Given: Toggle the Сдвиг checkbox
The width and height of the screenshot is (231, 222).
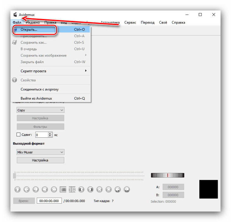Looking at the screenshot, I should click(x=18, y=134).
